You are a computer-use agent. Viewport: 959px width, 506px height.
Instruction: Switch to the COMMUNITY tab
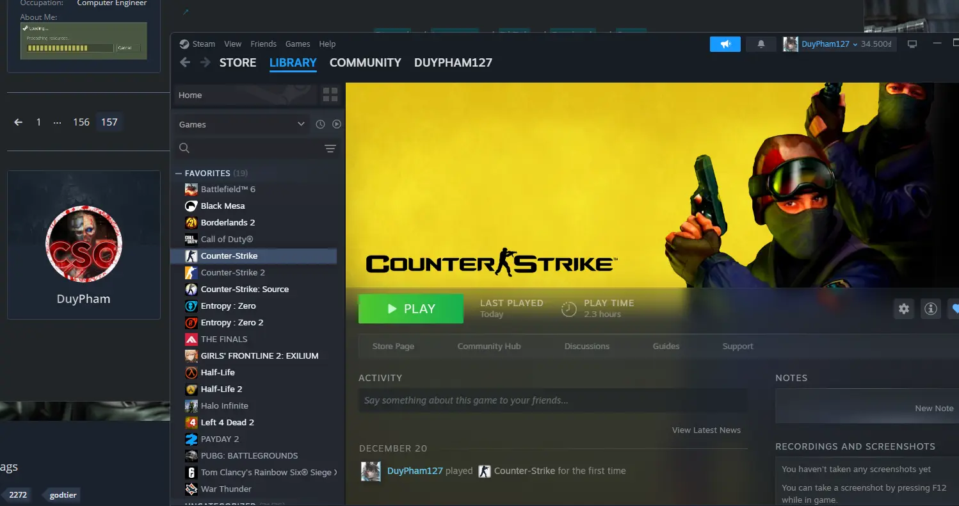tap(366, 63)
